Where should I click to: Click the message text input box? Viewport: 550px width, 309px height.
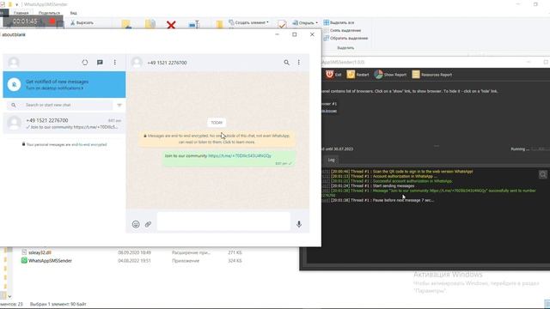(223, 221)
